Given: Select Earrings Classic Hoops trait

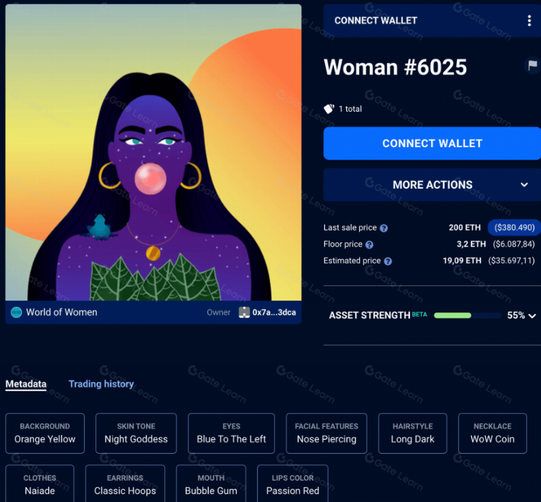Looking at the screenshot, I should click(x=125, y=484).
